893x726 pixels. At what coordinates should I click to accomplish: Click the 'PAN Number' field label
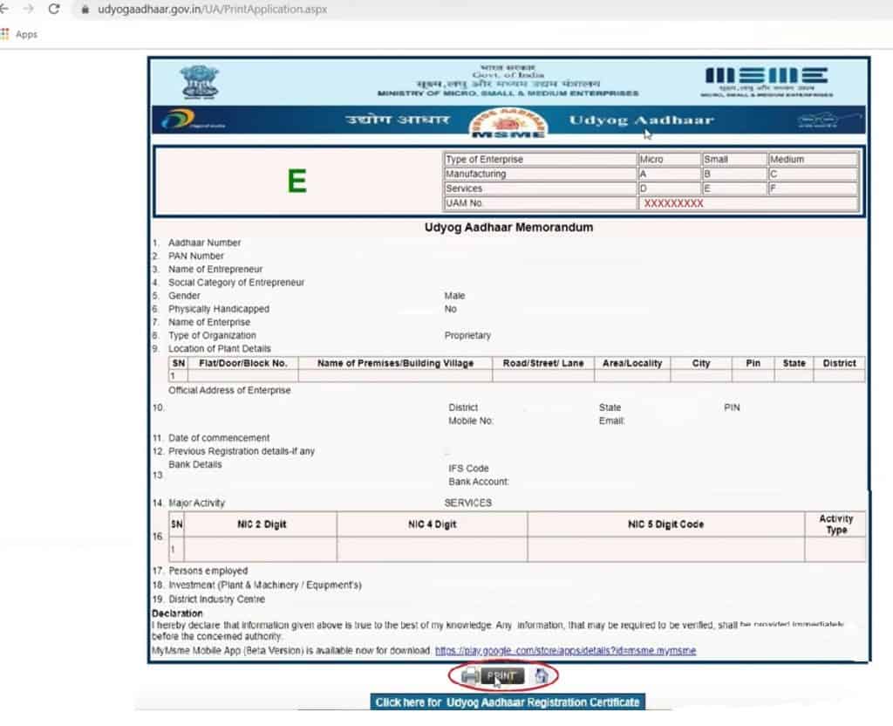pos(196,257)
